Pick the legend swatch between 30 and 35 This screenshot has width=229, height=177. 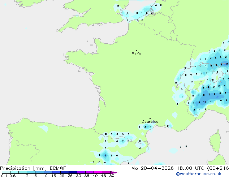(81, 172)
